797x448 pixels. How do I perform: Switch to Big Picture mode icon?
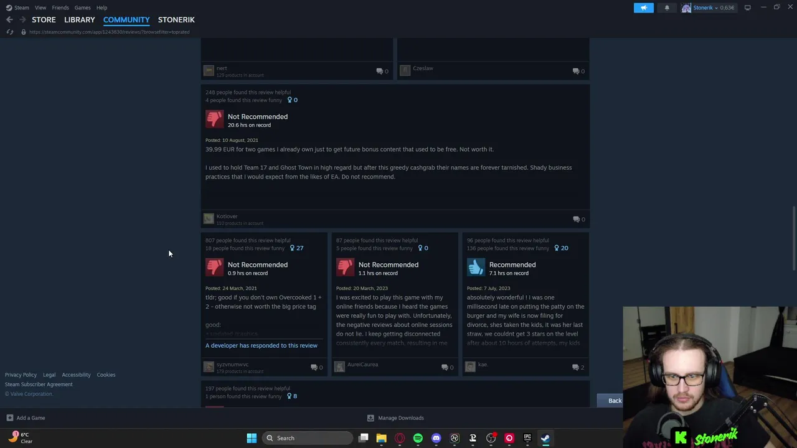click(x=747, y=7)
